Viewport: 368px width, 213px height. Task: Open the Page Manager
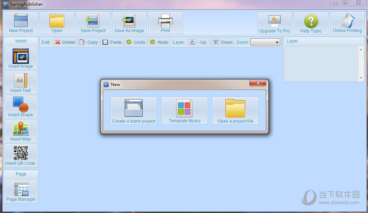click(21, 191)
